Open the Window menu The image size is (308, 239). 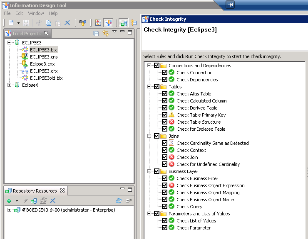36,13
